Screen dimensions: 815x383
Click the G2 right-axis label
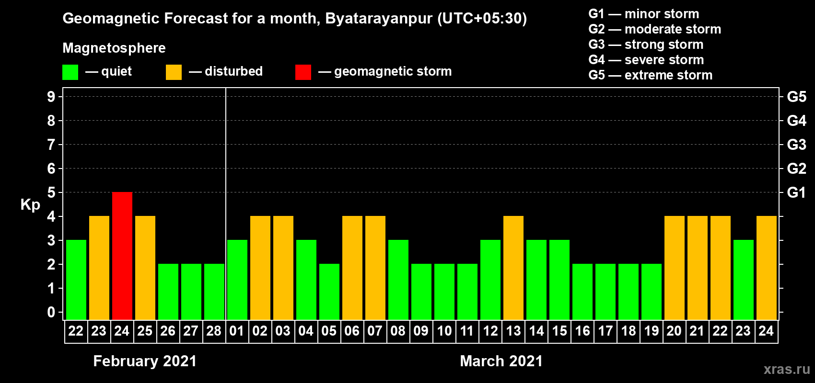pyautogui.click(x=797, y=169)
